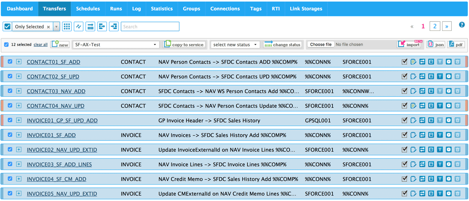Open log document icon for CONTACT02_SF_UPD
469x201 pixels.
[x=431, y=76]
